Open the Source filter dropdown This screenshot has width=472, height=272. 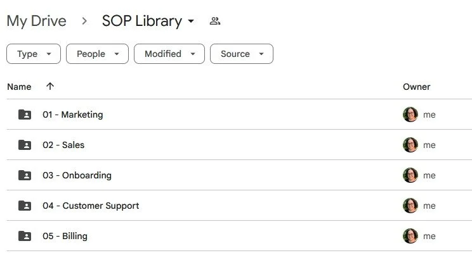(x=242, y=54)
